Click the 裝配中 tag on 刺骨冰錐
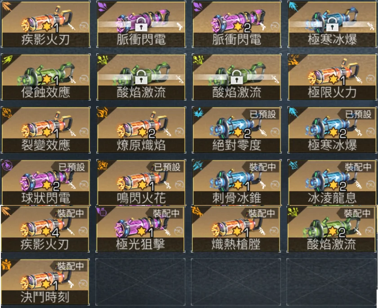The image size is (378, 308). [x=262, y=167]
